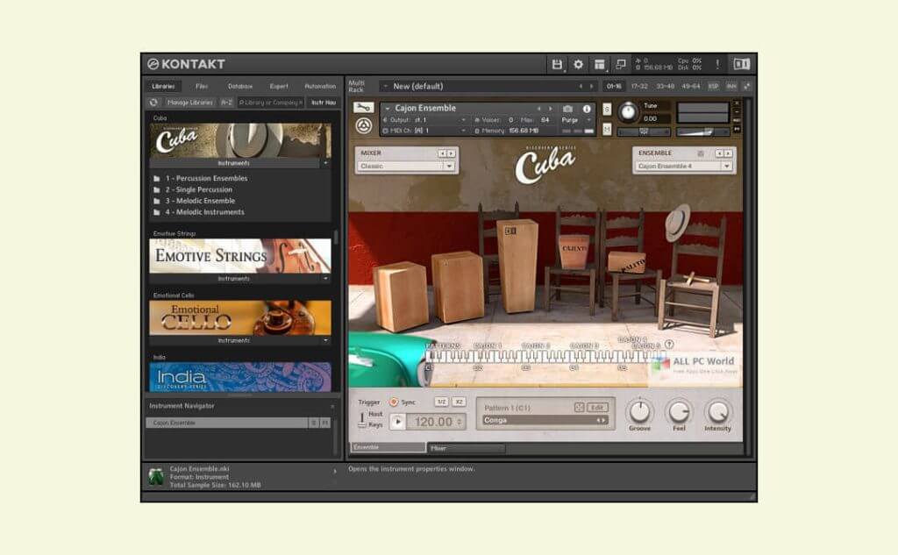Image resolution: width=898 pixels, height=555 pixels.
Task: Toggle double-time X2 tempo button
Action: pyautogui.click(x=459, y=402)
